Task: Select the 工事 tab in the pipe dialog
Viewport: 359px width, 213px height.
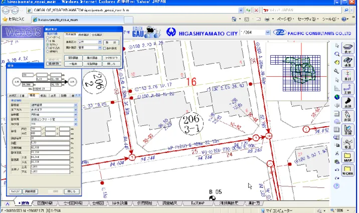Action: click(22, 96)
